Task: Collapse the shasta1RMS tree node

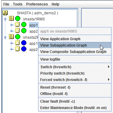Action: point(5,19)
